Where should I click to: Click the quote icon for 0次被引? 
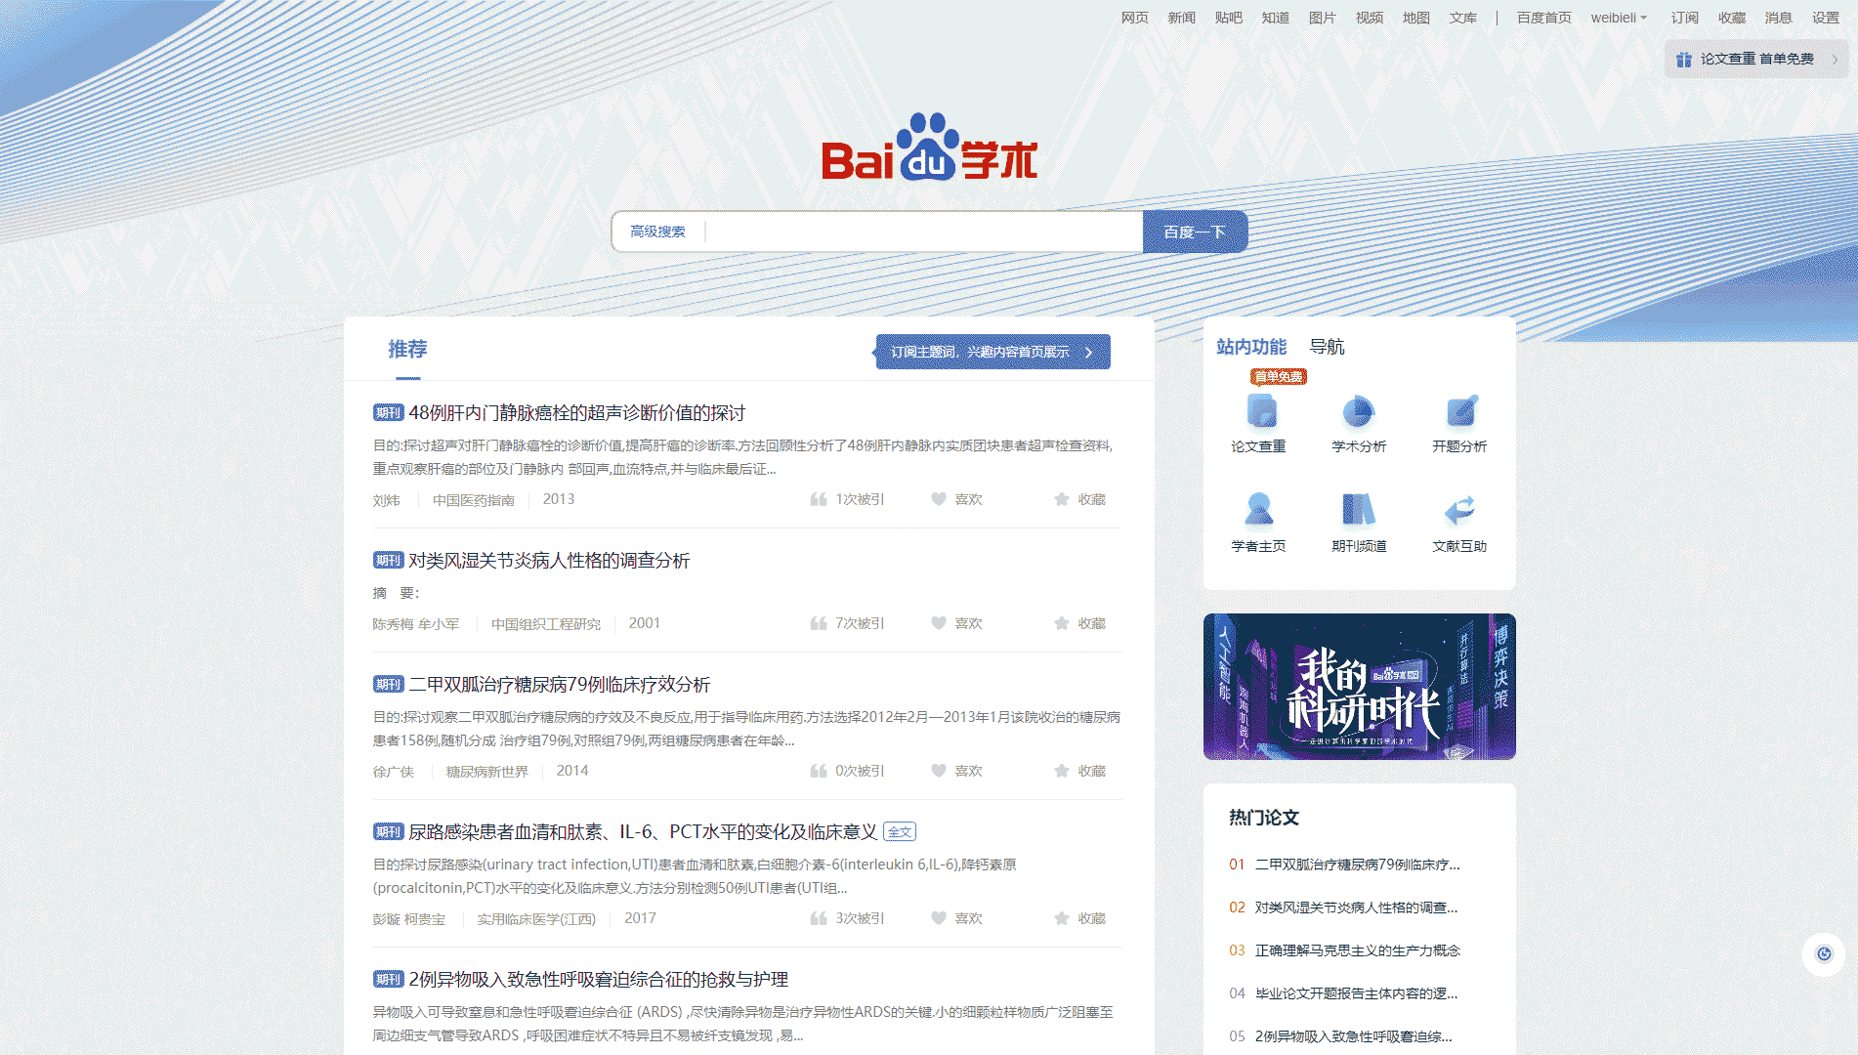pyautogui.click(x=819, y=771)
